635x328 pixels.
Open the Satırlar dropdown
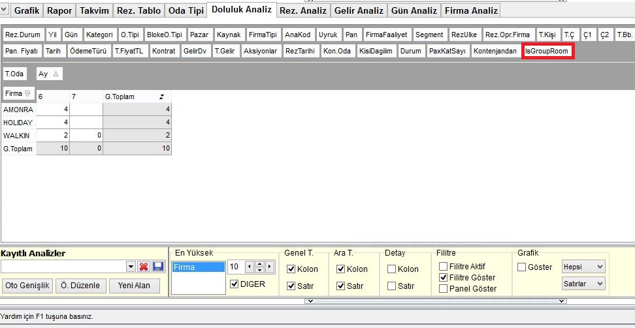(583, 284)
